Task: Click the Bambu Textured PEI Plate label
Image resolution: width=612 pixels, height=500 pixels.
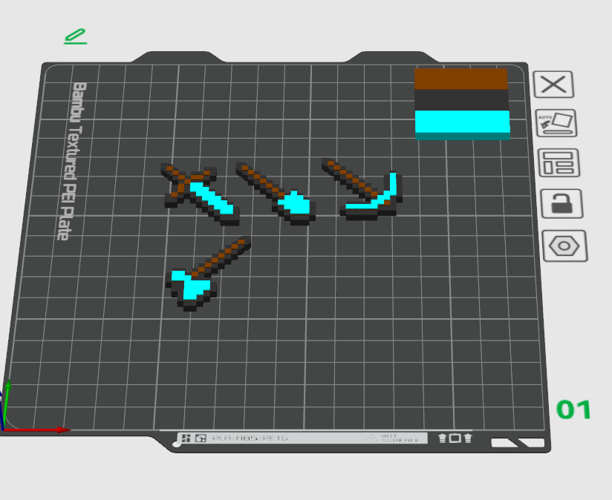Action: (73, 161)
